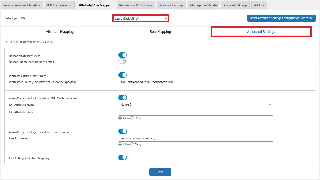320x180 pixels.
Task: Go to the Redirection & SSO Links tab
Action: coord(136,5)
